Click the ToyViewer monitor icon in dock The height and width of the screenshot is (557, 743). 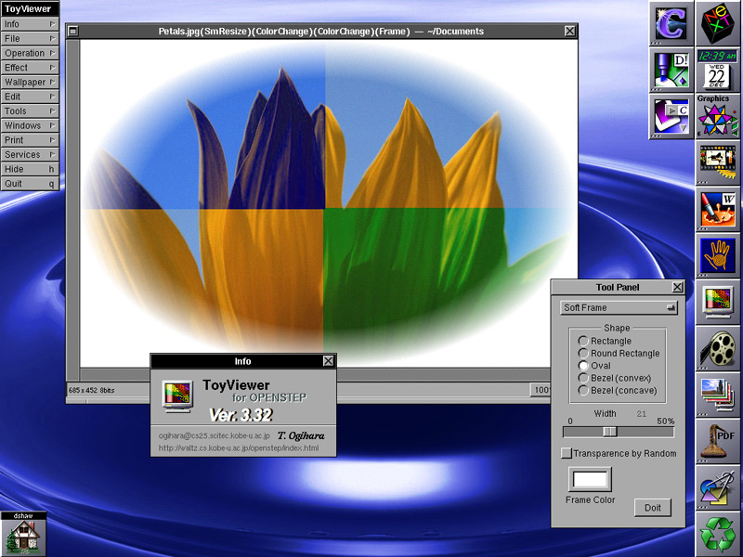pos(718,302)
